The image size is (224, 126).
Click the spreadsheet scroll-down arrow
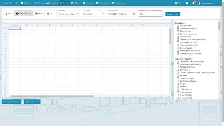[170, 94]
